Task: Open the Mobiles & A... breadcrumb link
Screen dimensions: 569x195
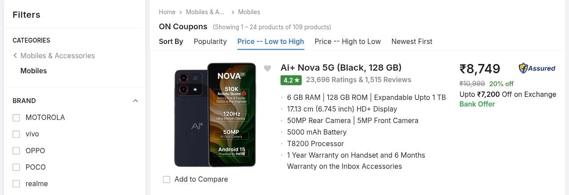Action: tap(205, 12)
